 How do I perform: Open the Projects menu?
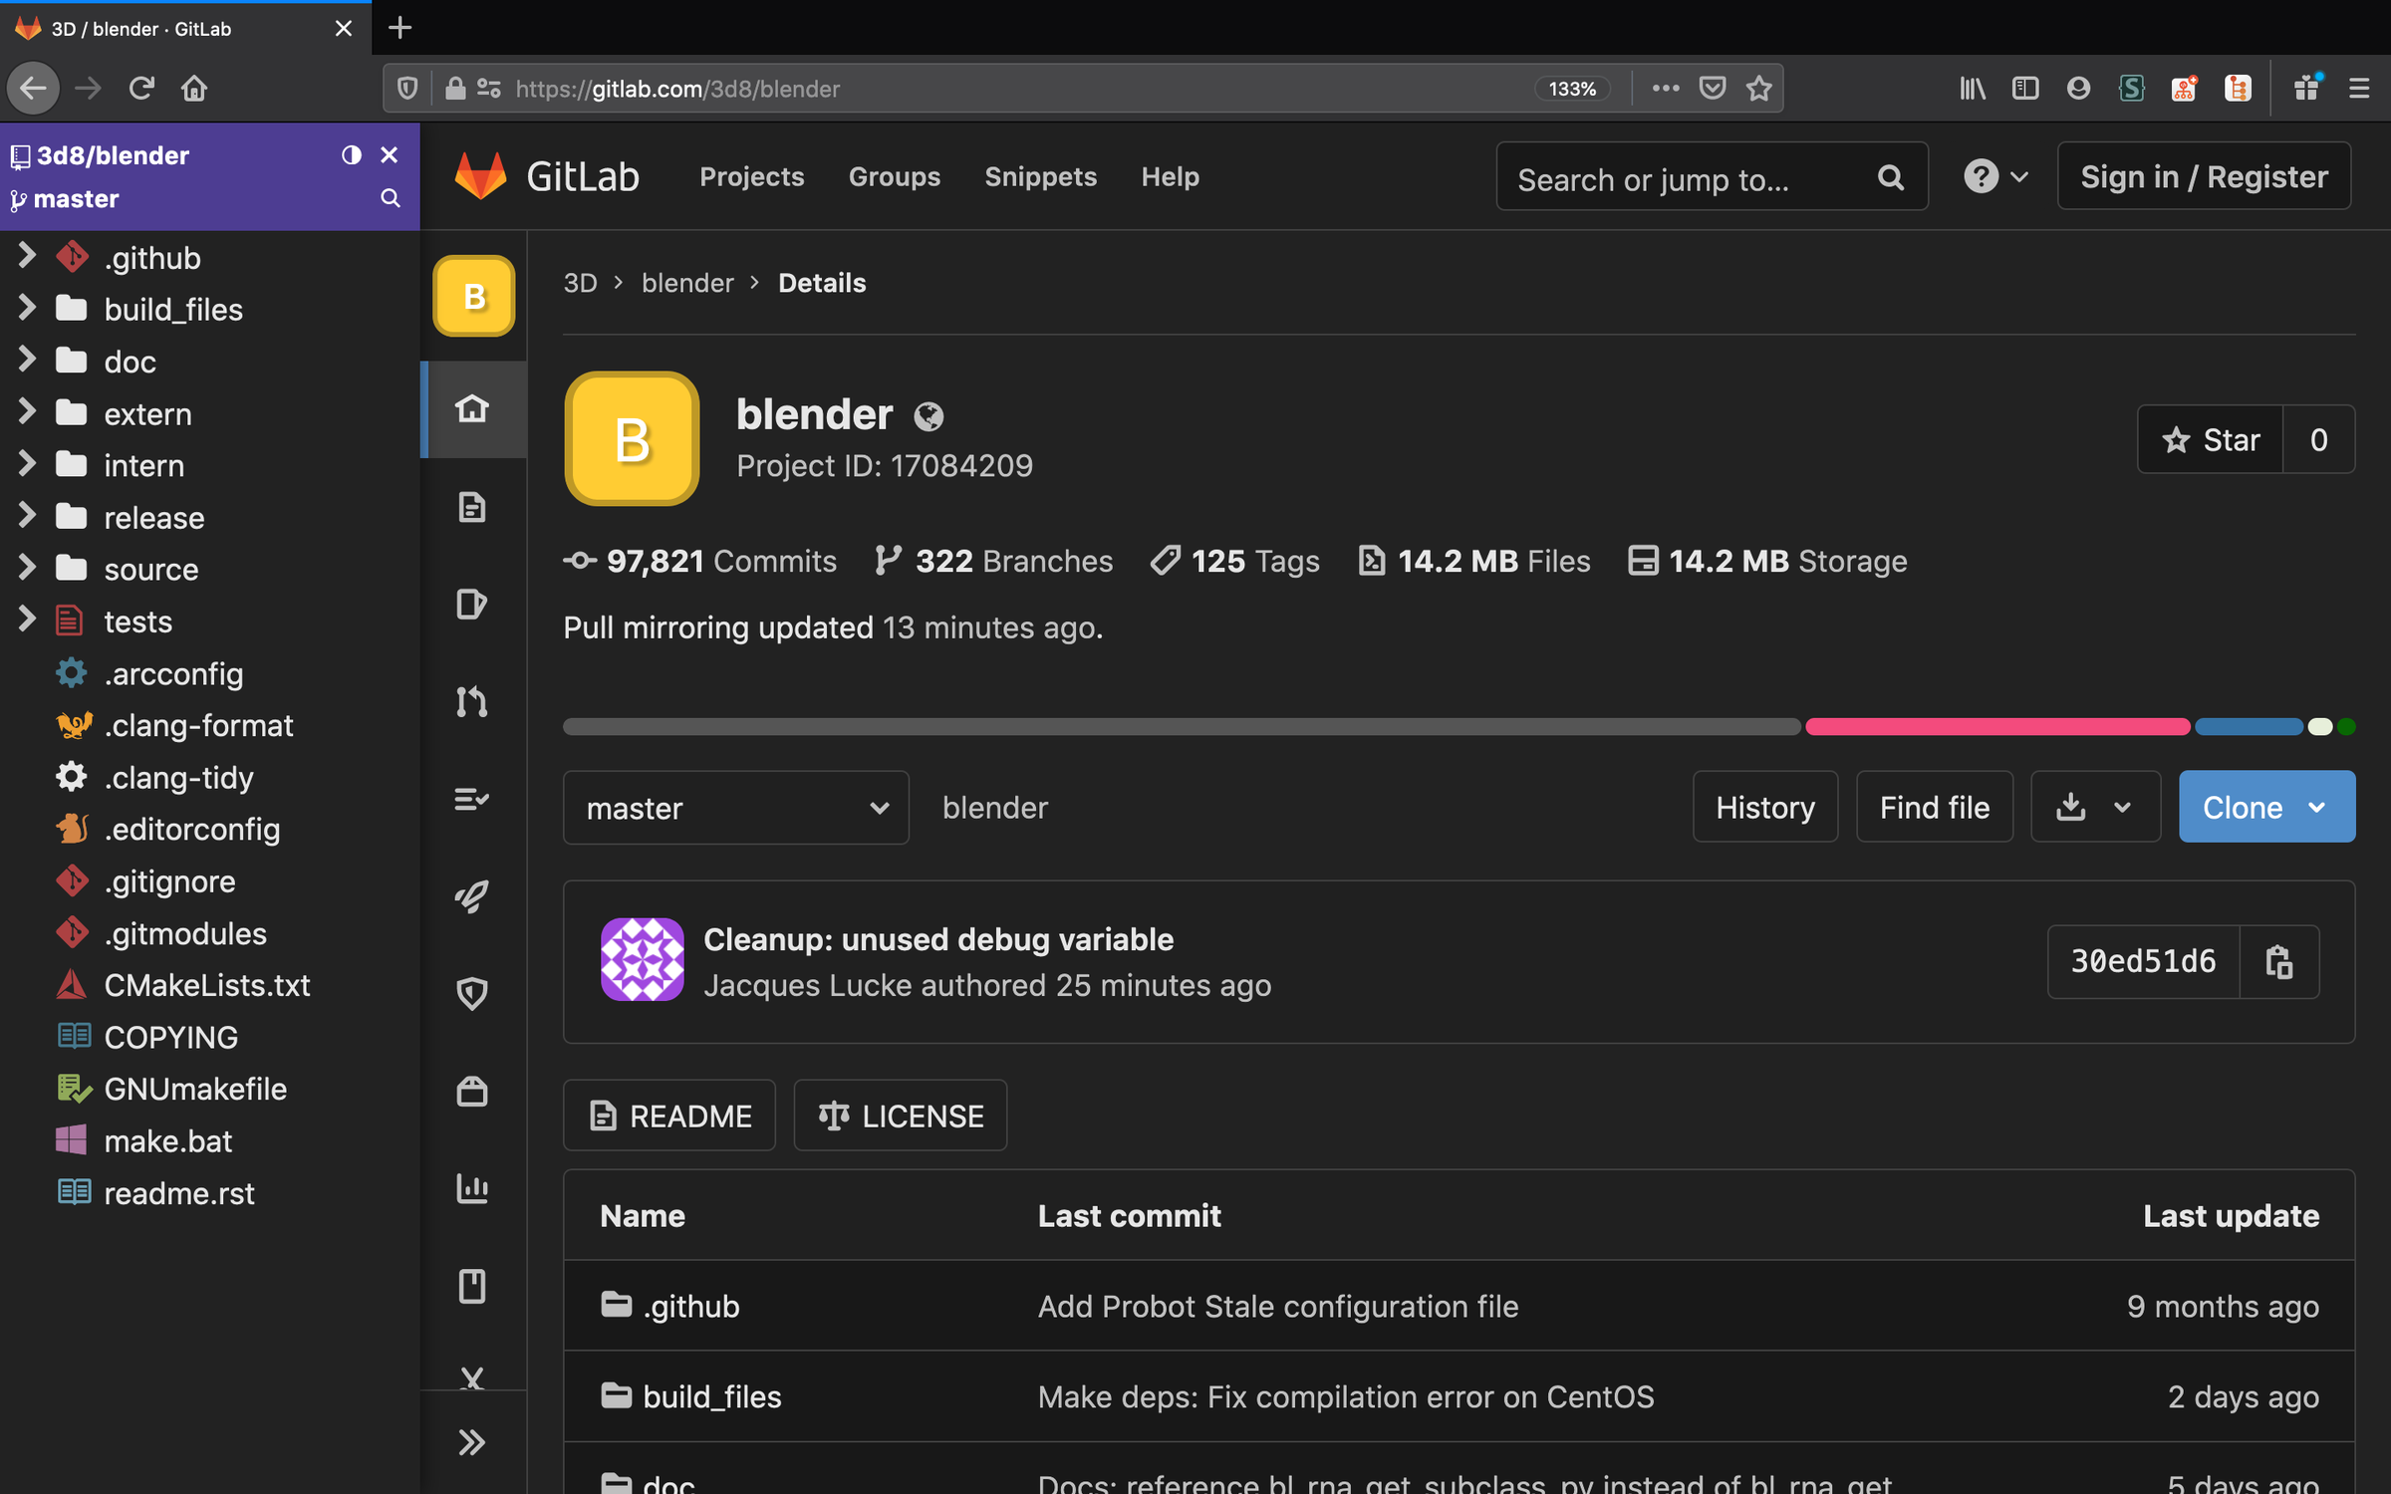point(751,176)
